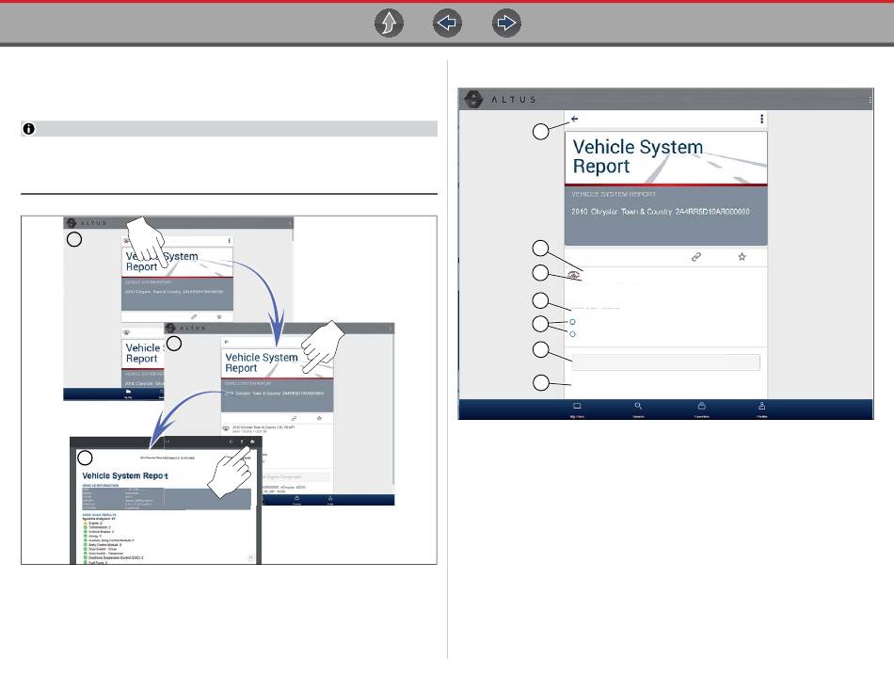894x691 pixels.
Task: Open the Search tab in bottom bar
Action: pos(638,409)
